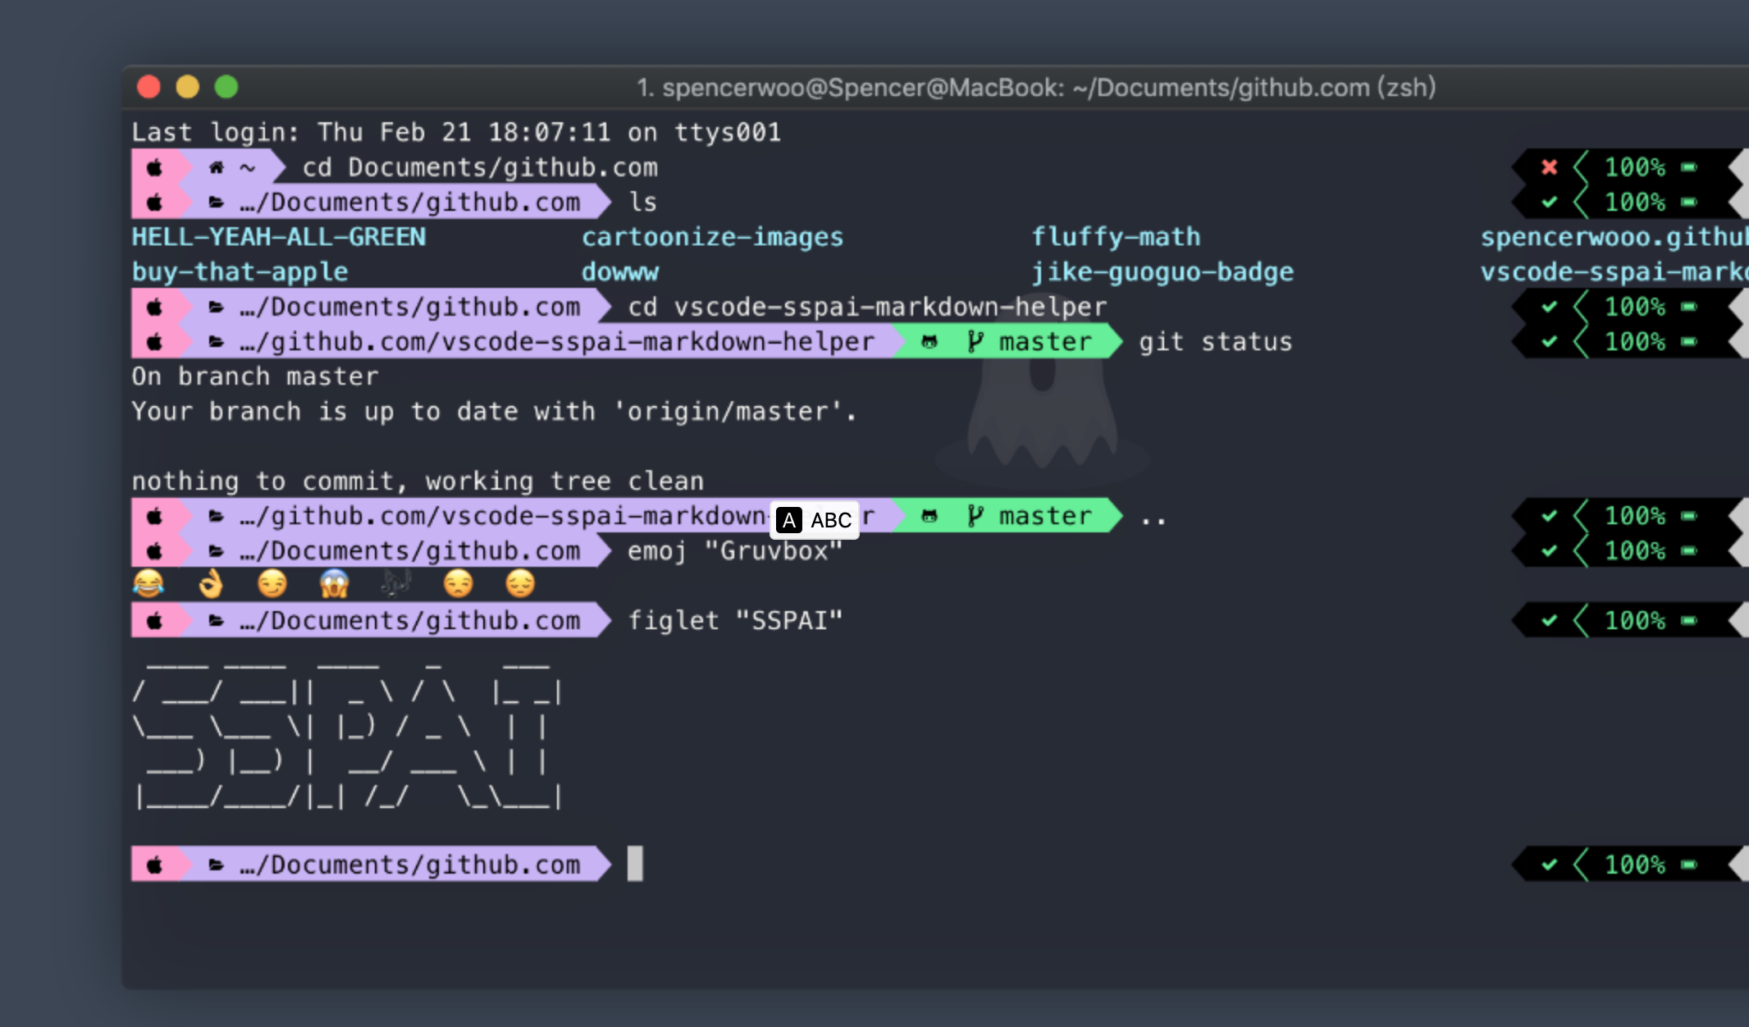Click the OK-hand emoji from the Gruvbox output
This screenshot has width=1749, height=1027.
click(211, 584)
